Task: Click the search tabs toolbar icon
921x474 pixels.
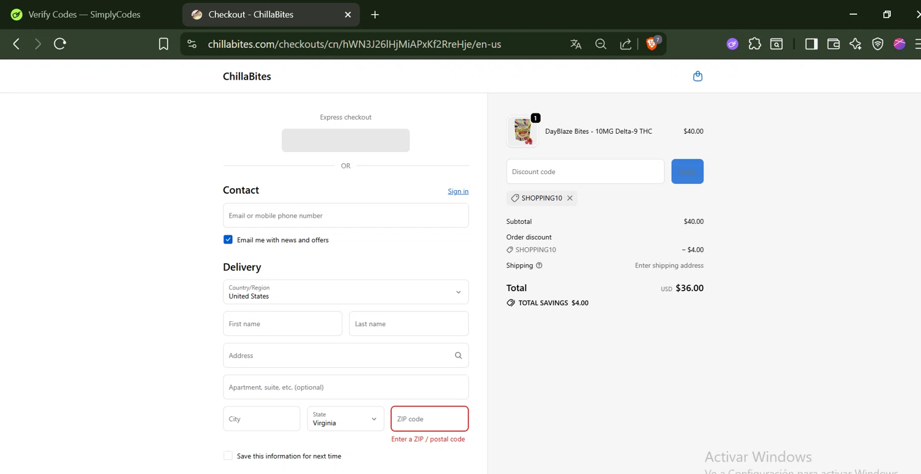Action: click(x=777, y=44)
